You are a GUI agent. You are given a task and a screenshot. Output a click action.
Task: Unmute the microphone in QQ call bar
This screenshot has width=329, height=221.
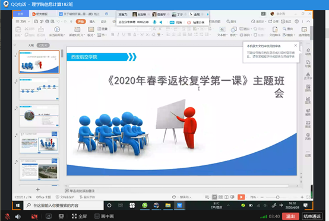tap(8, 216)
